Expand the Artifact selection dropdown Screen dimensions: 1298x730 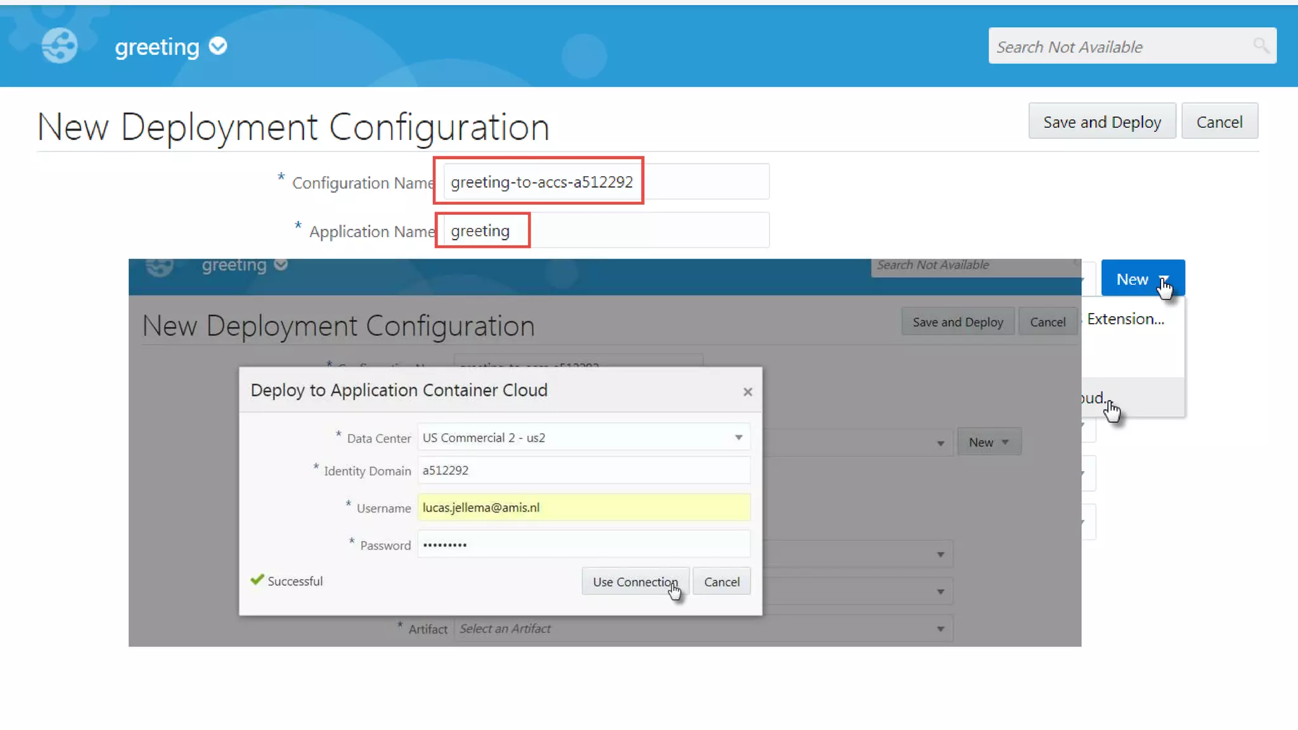coord(940,629)
